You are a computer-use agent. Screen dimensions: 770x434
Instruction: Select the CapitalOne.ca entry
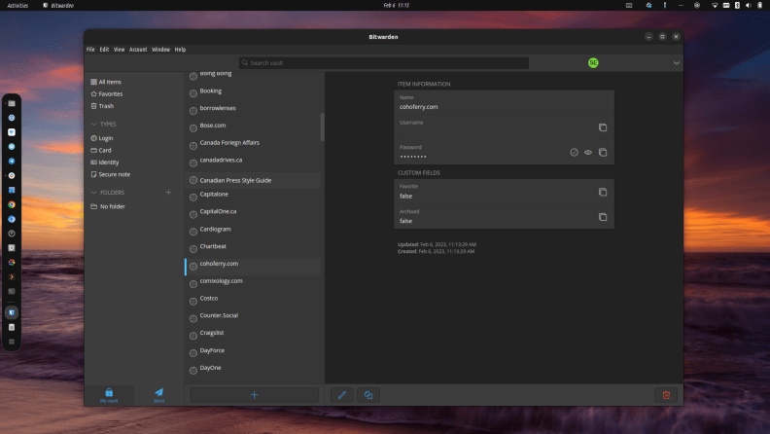[x=253, y=213]
